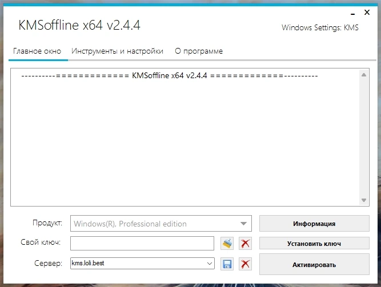381x287 pixels.
Task: Click the log scrollbar down arrow
Action: point(364,200)
